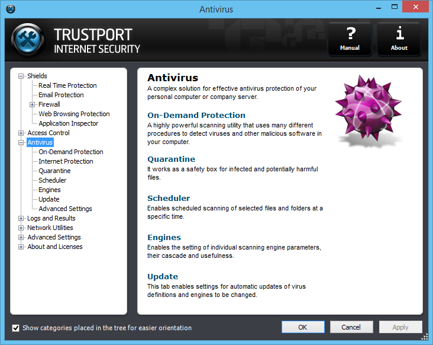Select Quarantine in the tree
The width and height of the screenshot is (433, 345).
54,171
